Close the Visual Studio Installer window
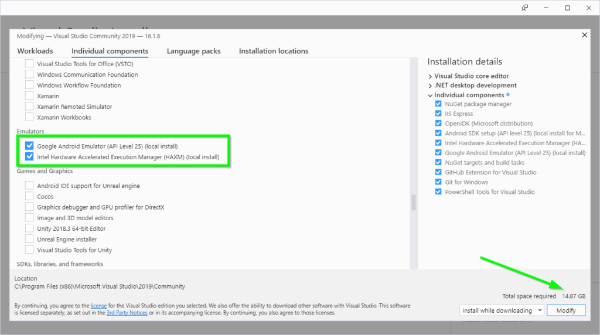Image resolution: width=600 pixels, height=335 pixels. point(589,8)
